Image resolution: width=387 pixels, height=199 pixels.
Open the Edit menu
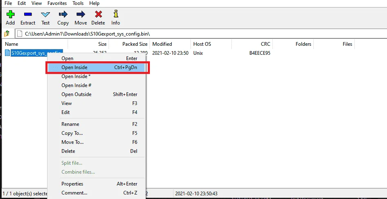point(22,3)
